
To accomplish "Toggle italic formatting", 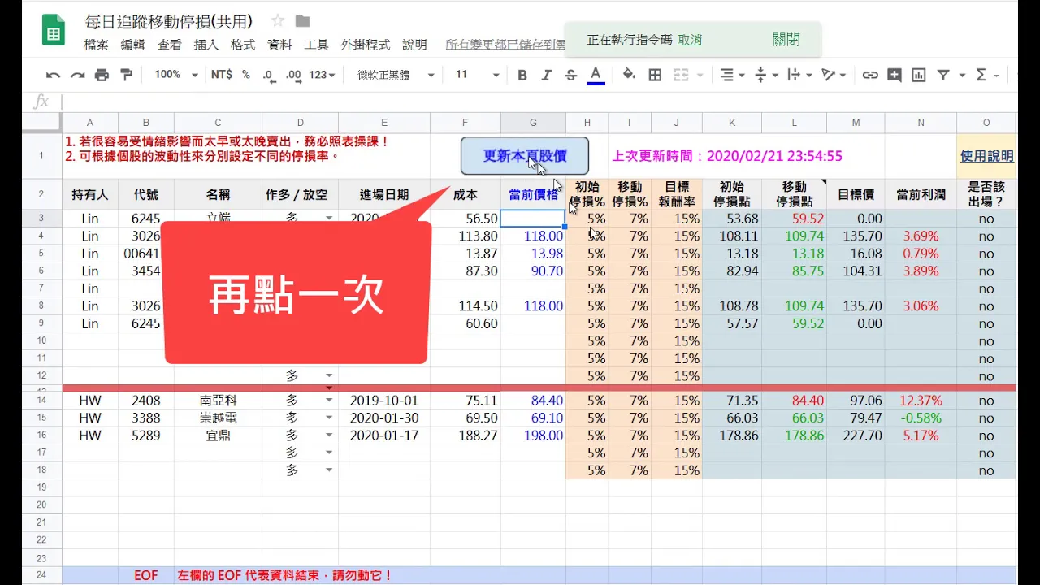I will pos(547,75).
